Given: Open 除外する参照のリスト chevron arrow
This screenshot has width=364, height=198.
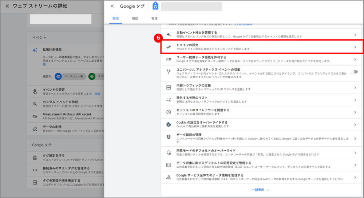Looking at the screenshot, I should [355, 100].
